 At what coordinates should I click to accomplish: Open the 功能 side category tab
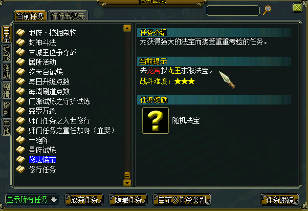6,53
